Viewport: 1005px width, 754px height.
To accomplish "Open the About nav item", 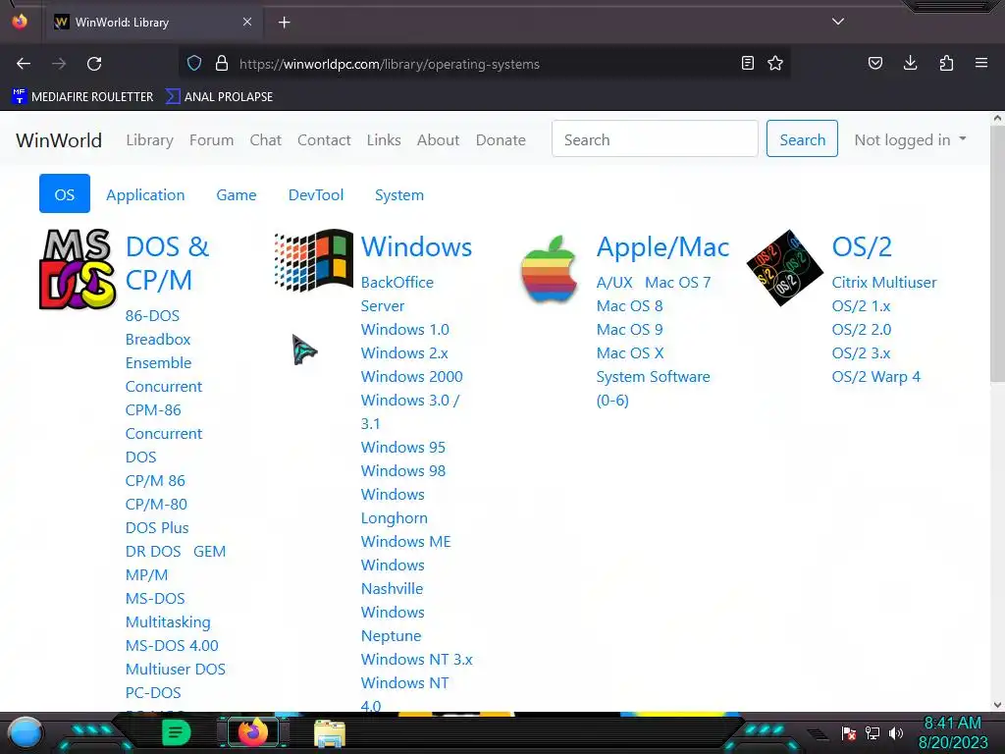I will 439,139.
